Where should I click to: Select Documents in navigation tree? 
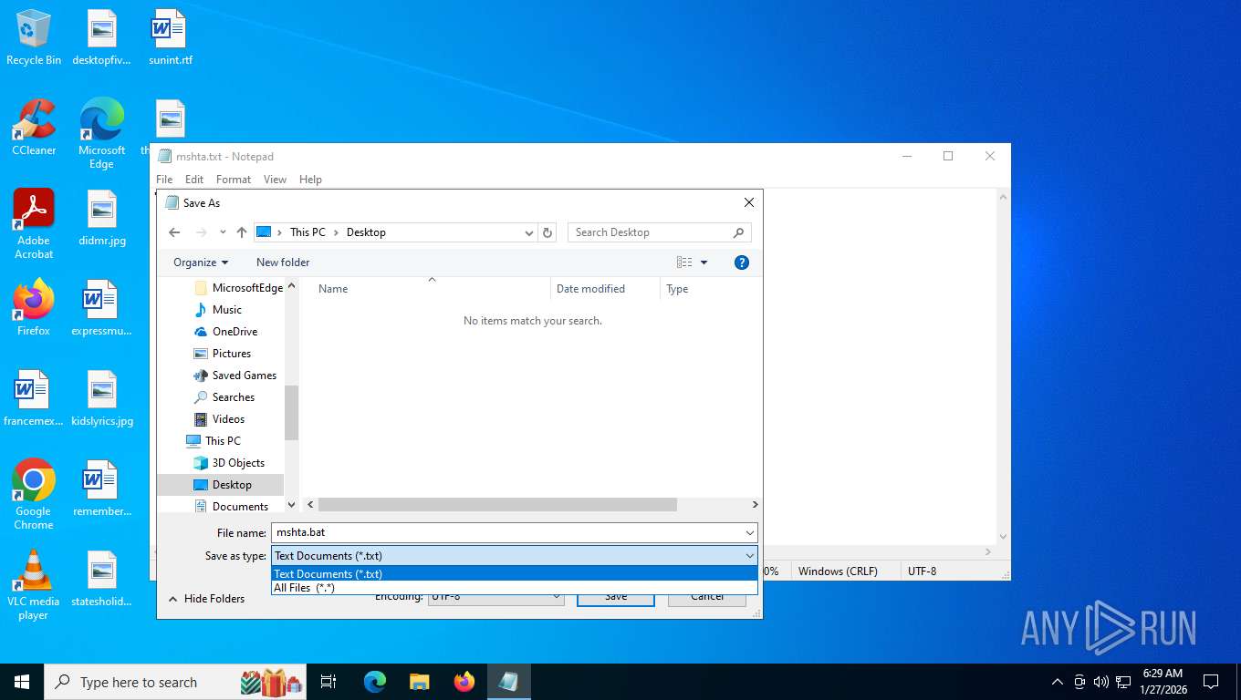(x=231, y=507)
